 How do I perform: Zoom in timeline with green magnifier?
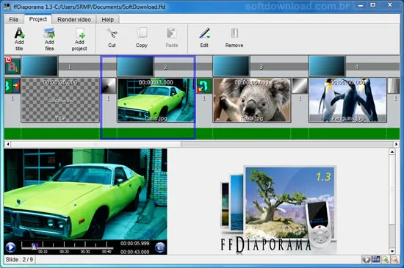386,259
